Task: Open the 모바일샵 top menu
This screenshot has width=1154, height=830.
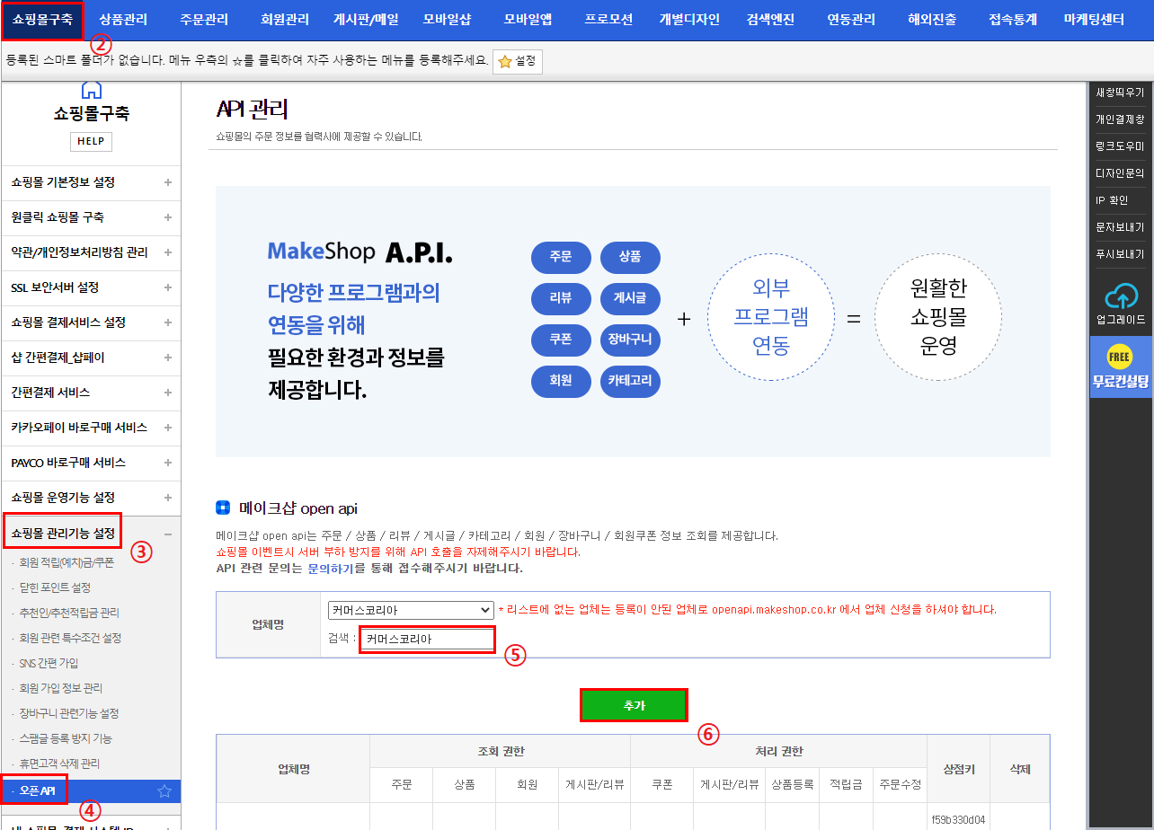Action: [447, 20]
